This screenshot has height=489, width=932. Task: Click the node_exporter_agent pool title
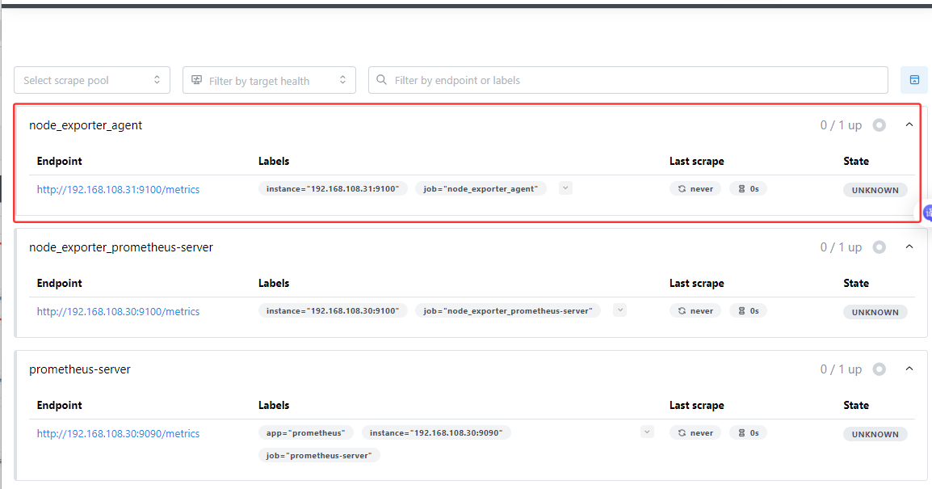(86, 125)
